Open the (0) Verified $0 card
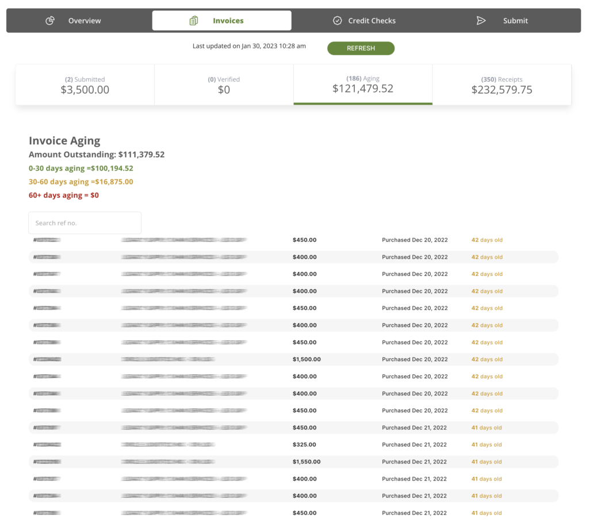 click(224, 85)
